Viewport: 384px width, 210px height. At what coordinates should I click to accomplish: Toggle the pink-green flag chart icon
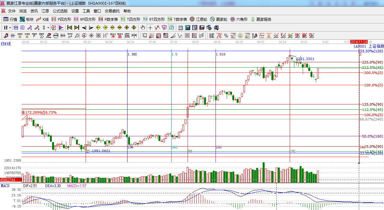point(61,28)
